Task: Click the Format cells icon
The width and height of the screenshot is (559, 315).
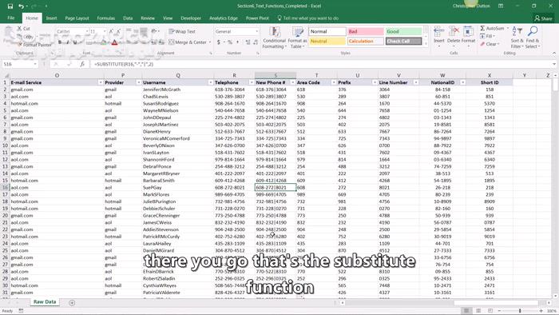Action: (468, 32)
